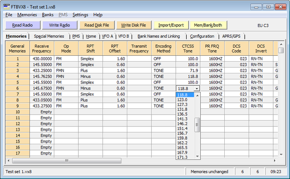Image resolution: width=290 pixels, height=179 pixels.
Task: Select 146.2 in the CTCSS tone list
Action: (185, 124)
